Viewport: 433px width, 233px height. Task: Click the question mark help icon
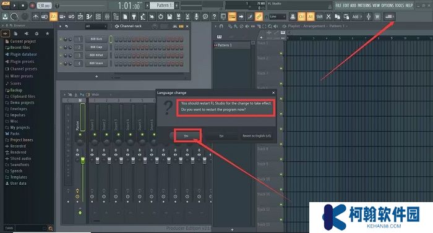click(x=214, y=17)
